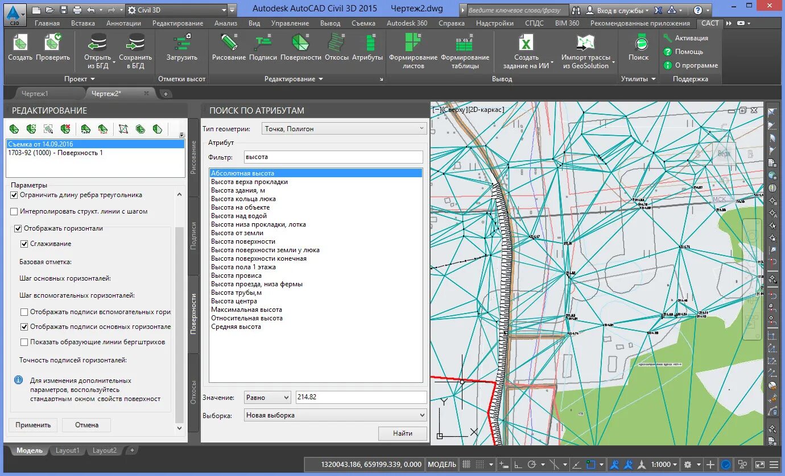Enable Интерполировать структ. линии с шагом
785x476 pixels.
(x=14, y=211)
